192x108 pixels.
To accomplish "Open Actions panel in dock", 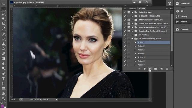I will [183, 22].
